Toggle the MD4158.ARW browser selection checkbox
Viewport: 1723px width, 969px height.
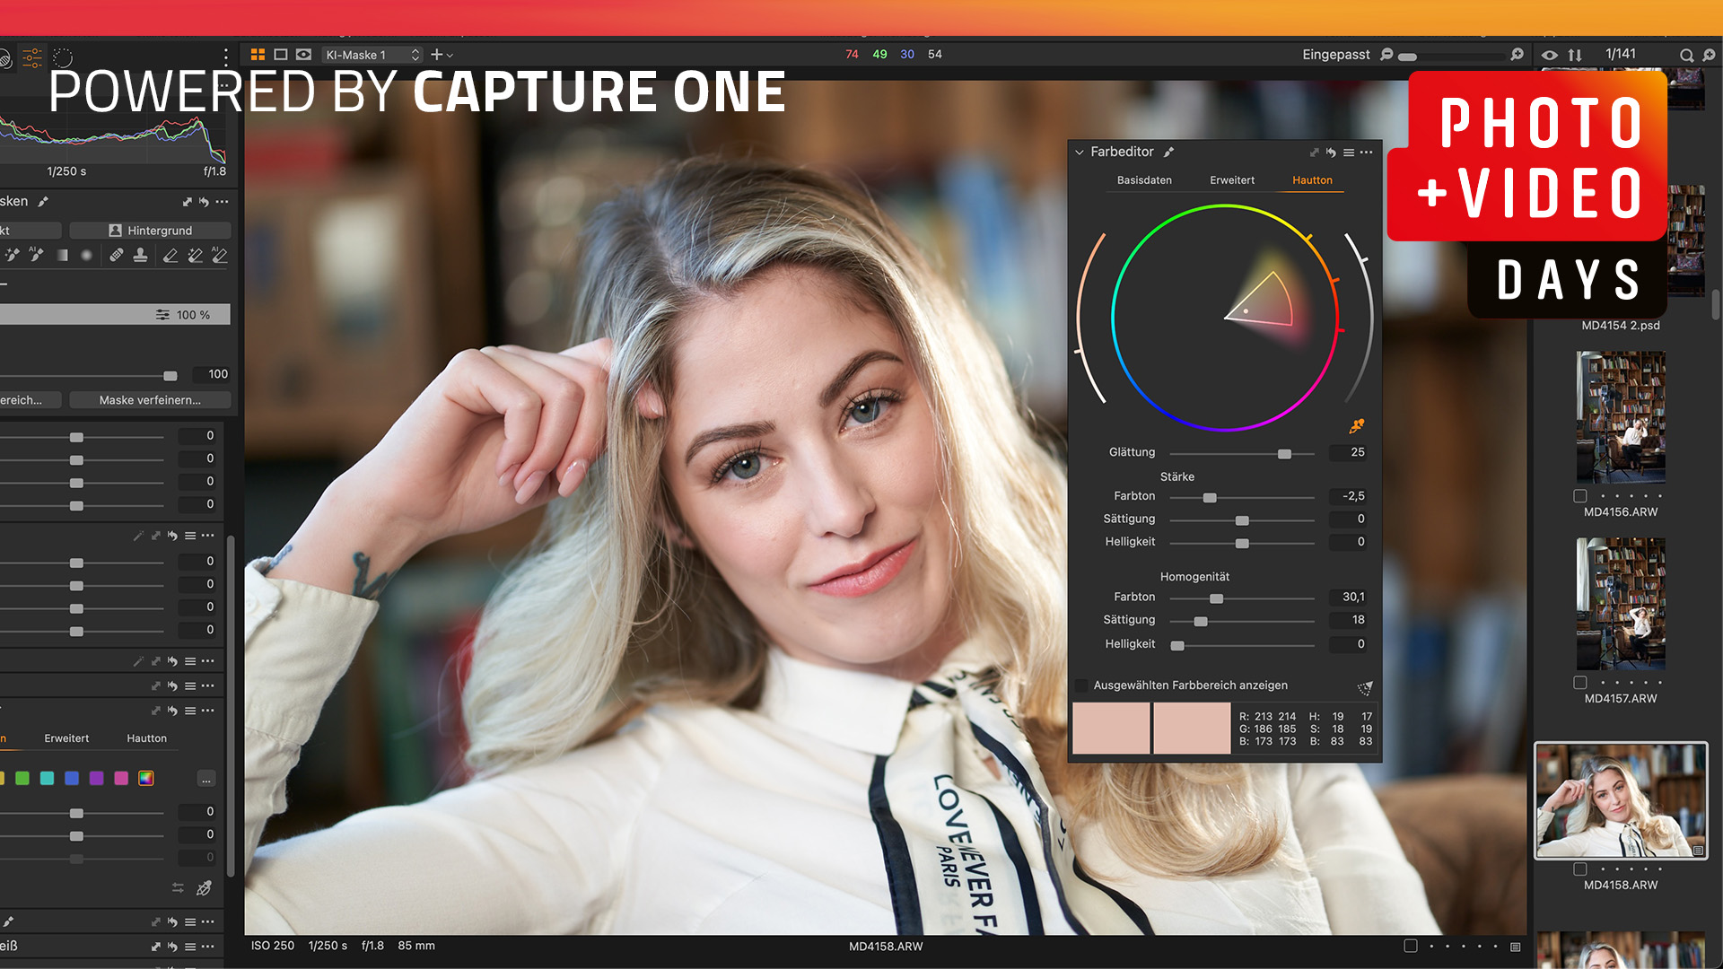[x=1580, y=869]
